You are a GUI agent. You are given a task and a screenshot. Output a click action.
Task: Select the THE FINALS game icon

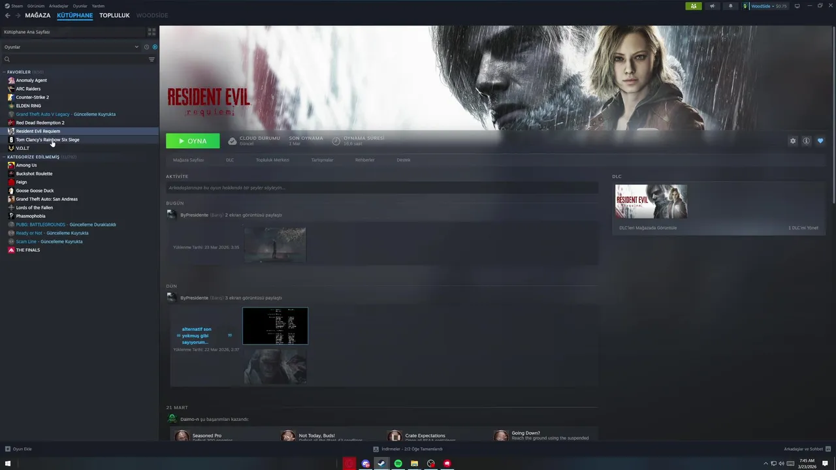pos(11,250)
